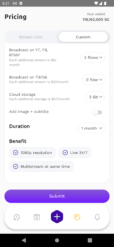Screen dimensions: 114x247
Task: Open the TikTok 0 flow dropdown
Action: pyautogui.click(x=94, y=80)
